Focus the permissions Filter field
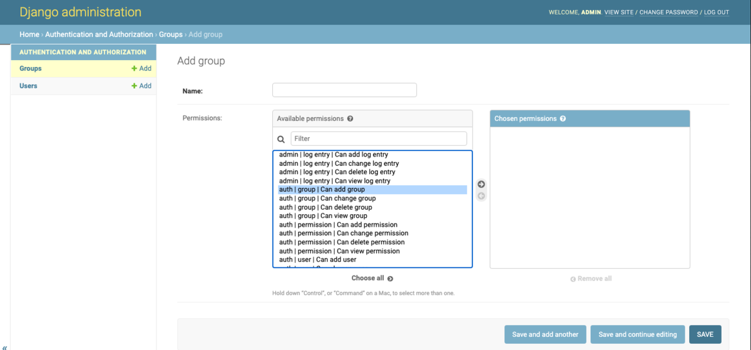This screenshot has width=751, height=350. pyautogui.click(x=379, y=138)
